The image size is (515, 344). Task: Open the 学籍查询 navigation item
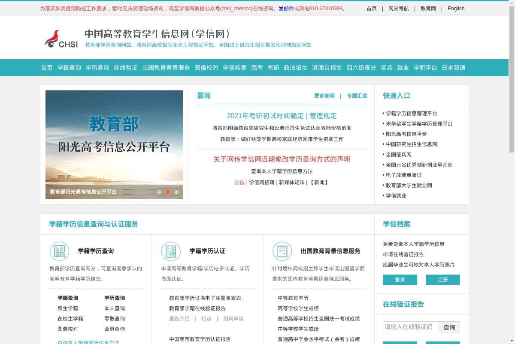pos(69,68)
